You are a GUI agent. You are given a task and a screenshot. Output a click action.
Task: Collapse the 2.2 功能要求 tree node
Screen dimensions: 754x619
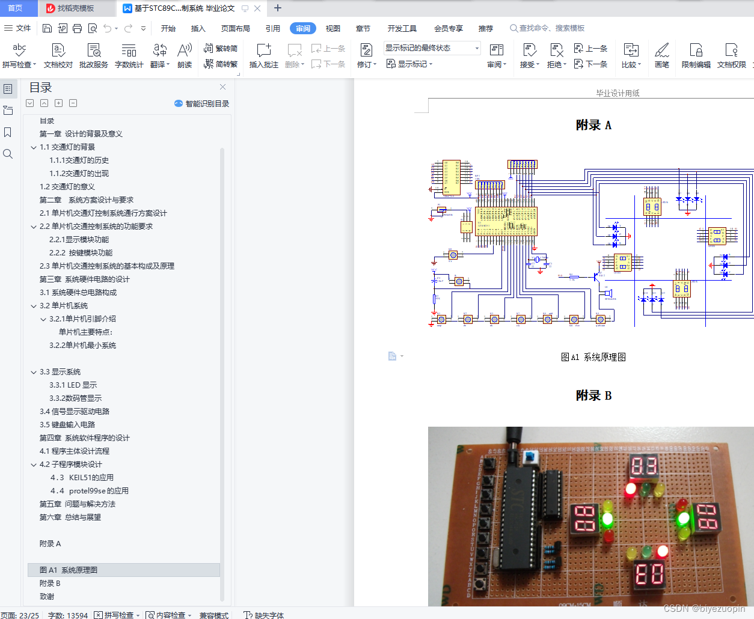pos(34,227)
